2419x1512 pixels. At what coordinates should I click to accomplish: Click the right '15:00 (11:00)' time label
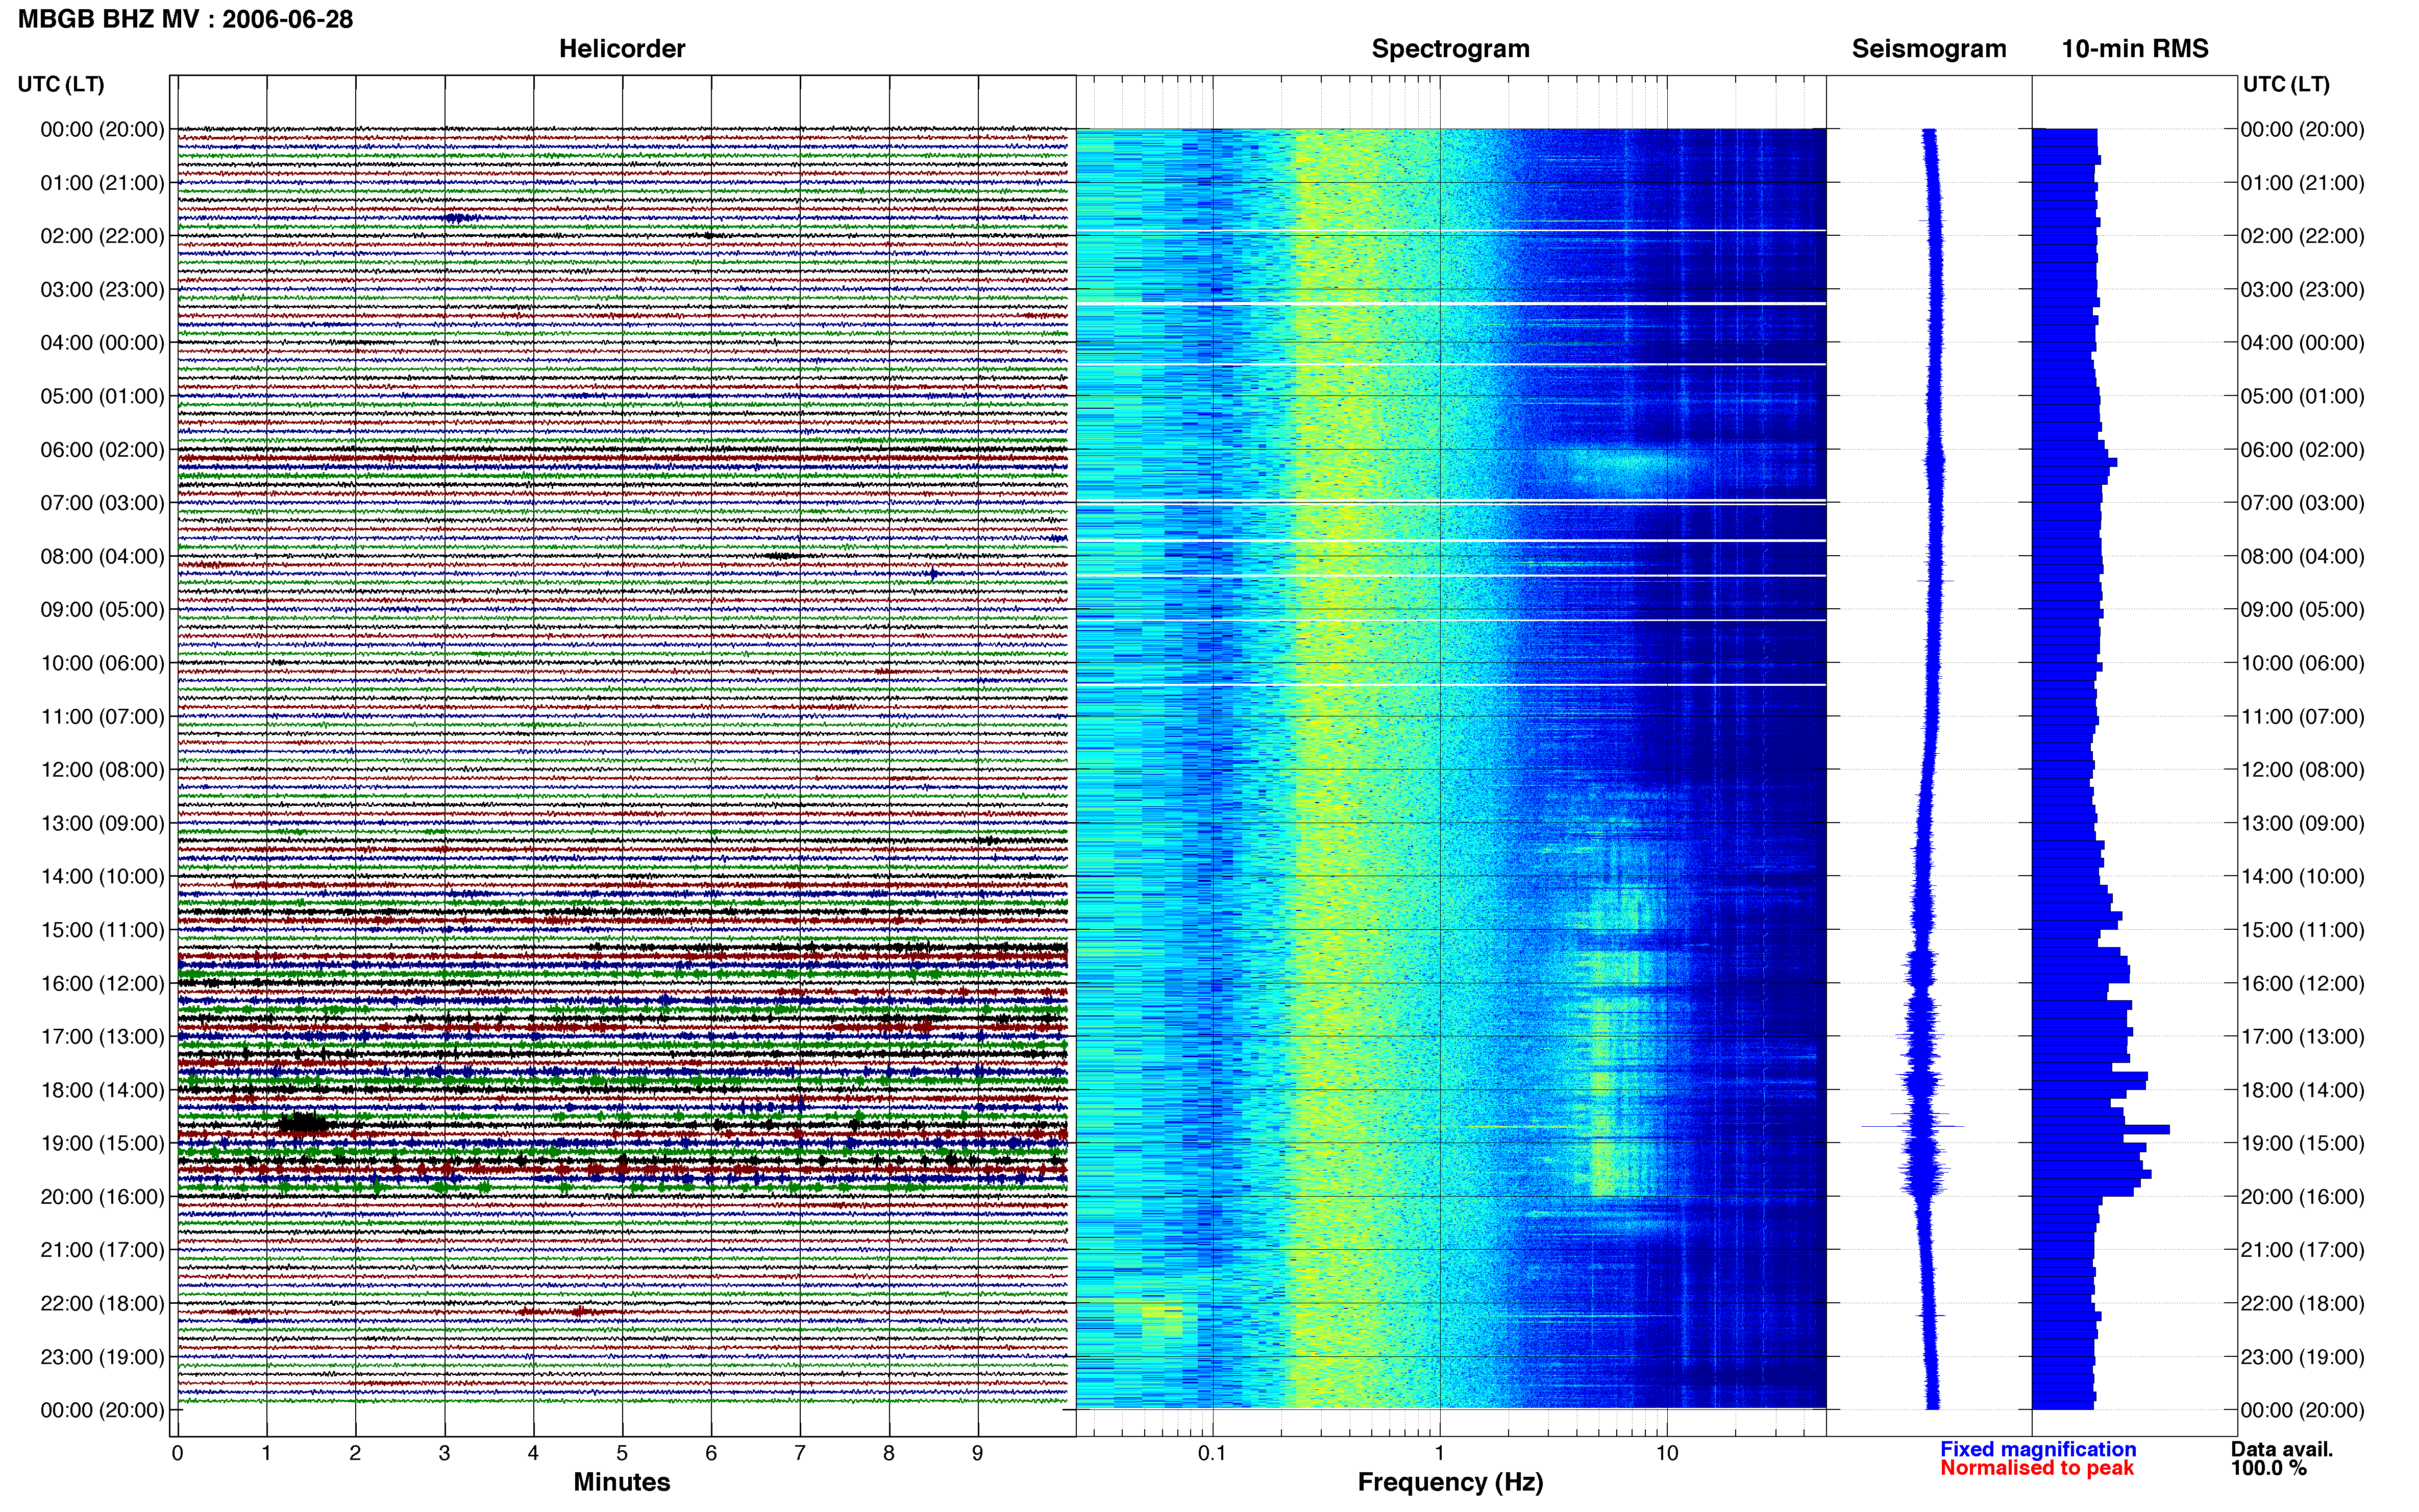pos(2302,930)
